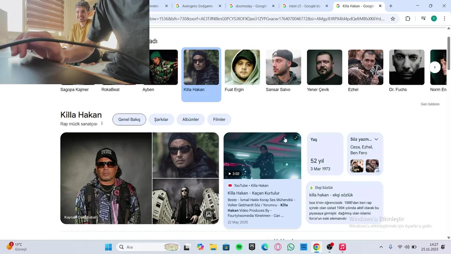Screen dimensions: 451x254
Task: Click the Geri bildirim feedback link
Action: [430, 104]
